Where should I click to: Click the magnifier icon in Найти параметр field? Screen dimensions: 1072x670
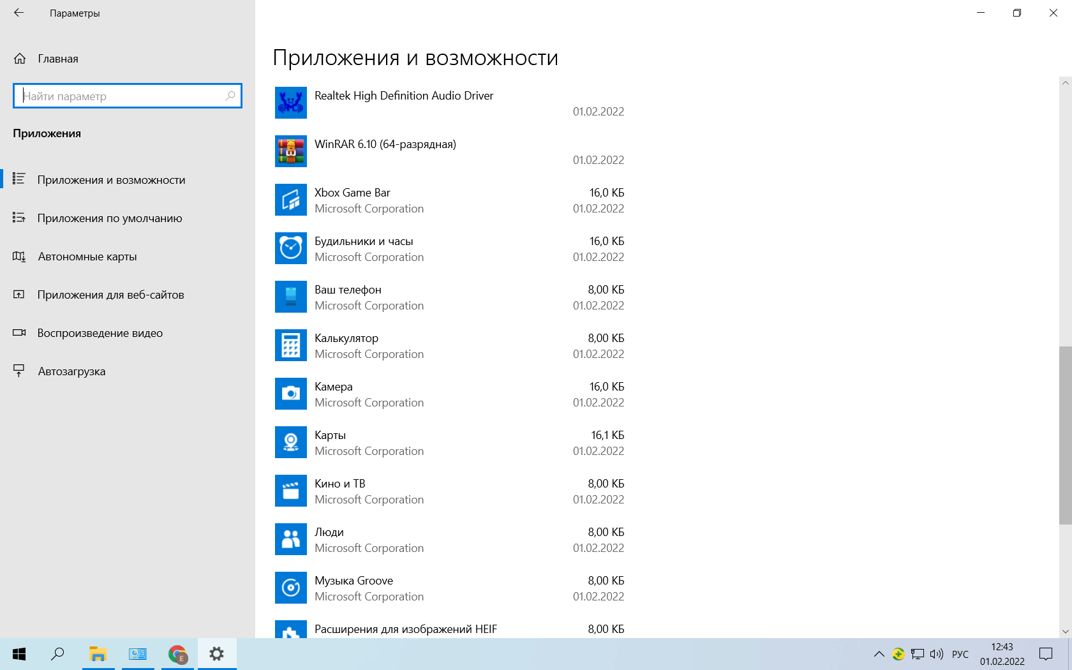click(x=230, y=96)
